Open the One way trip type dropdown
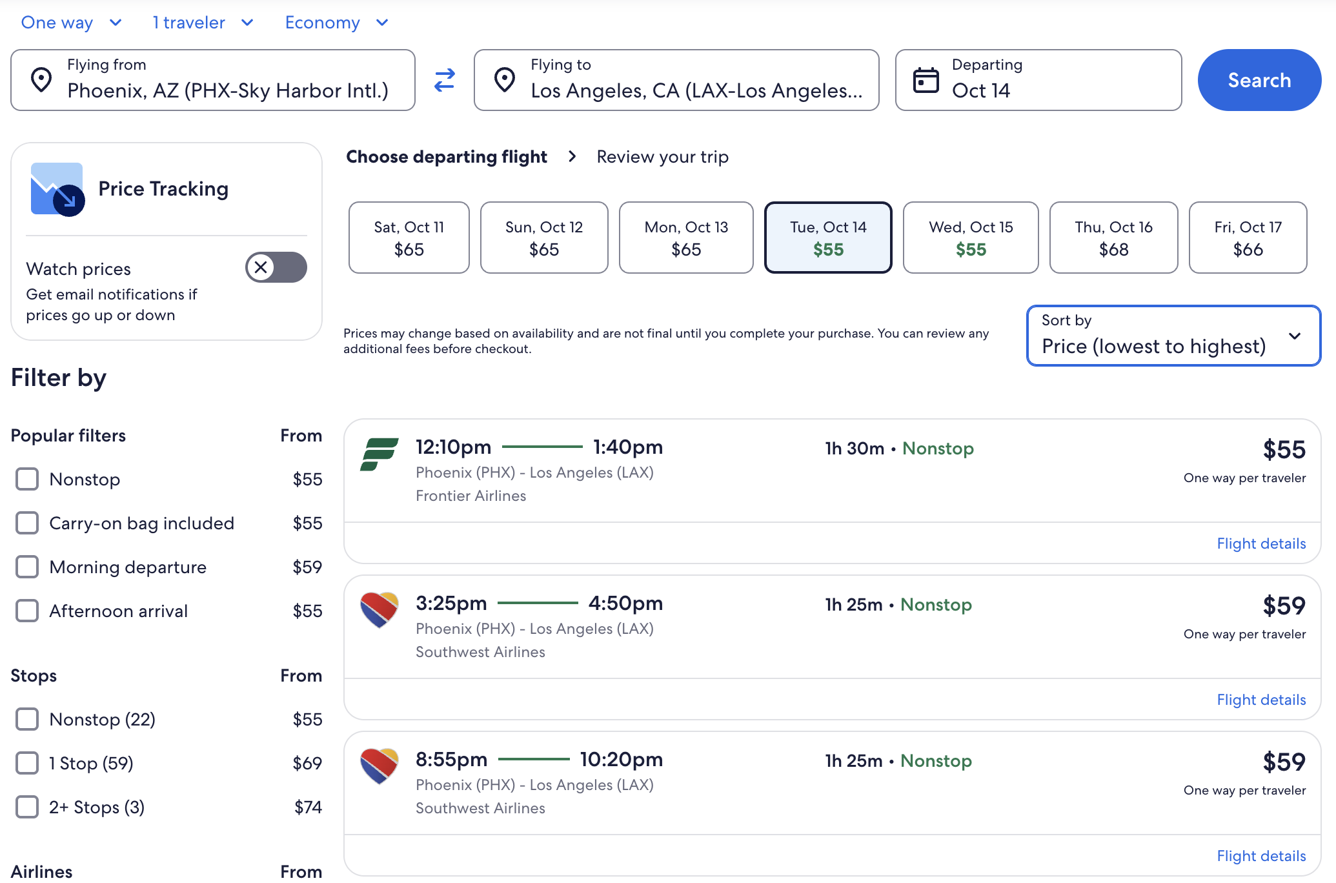 click(x=71, y=22)
